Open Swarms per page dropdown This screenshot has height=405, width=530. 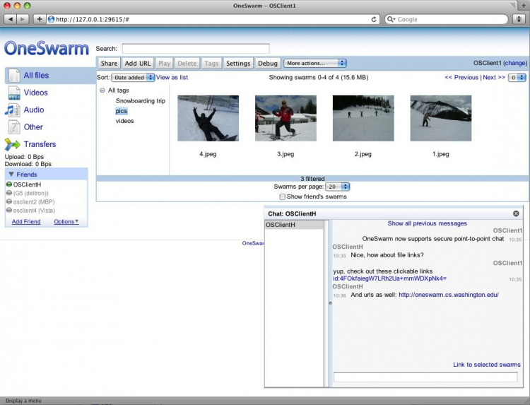337,187
